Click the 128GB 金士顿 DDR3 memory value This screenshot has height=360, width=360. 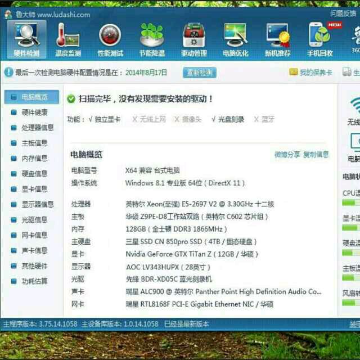(176, 229)
